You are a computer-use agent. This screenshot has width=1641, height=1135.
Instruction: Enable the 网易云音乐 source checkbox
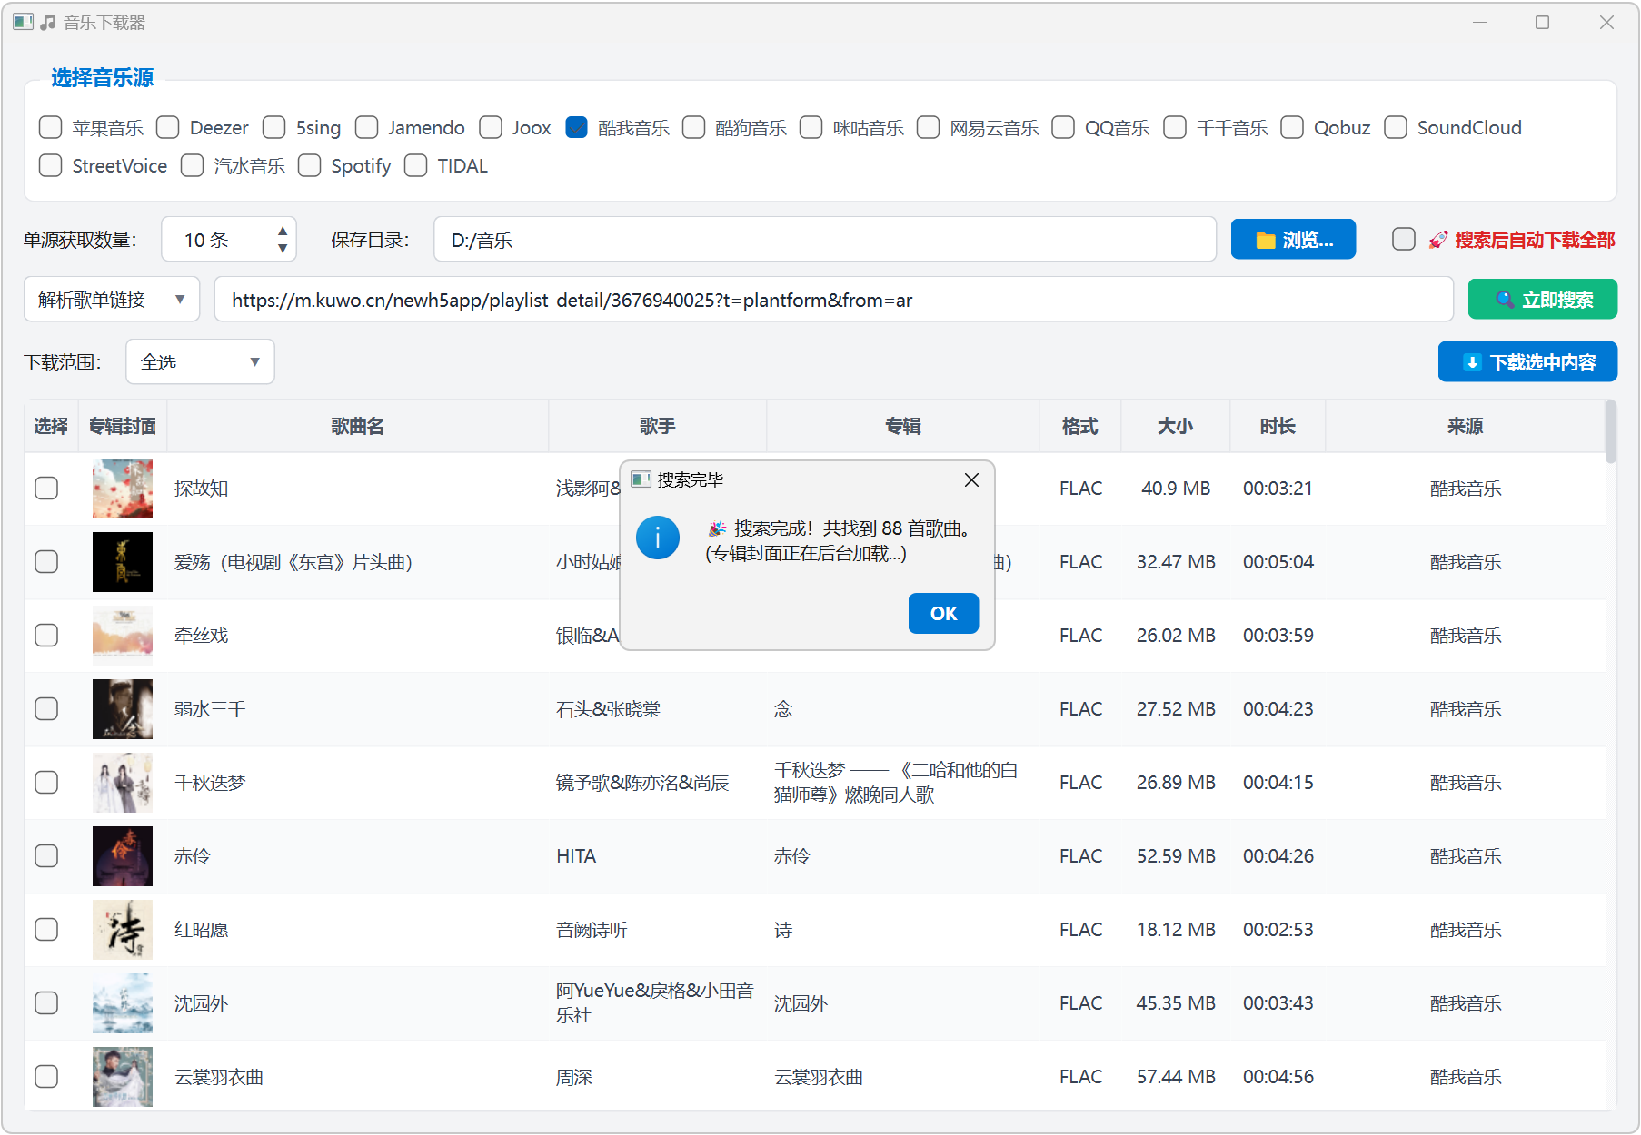pyautogui.click(x=929, y=128)
